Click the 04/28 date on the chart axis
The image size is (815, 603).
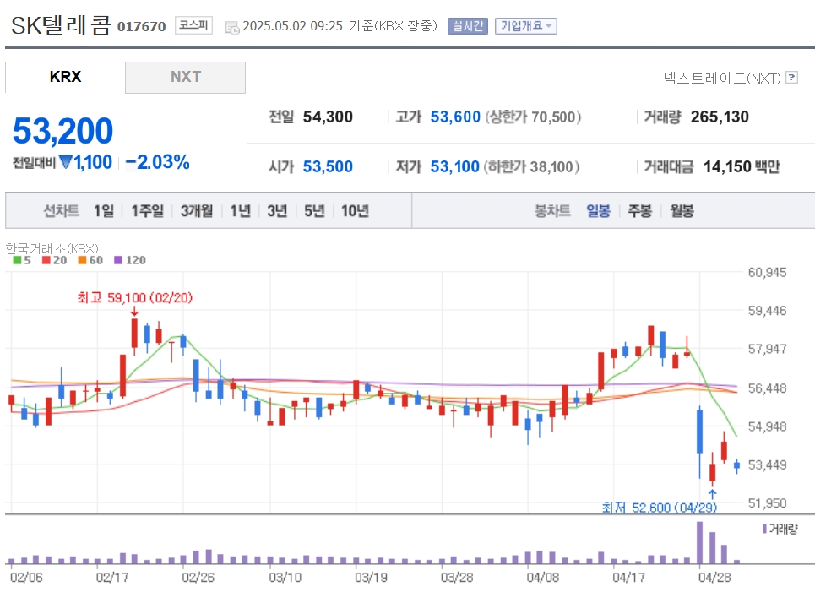(x=714, y=577)
